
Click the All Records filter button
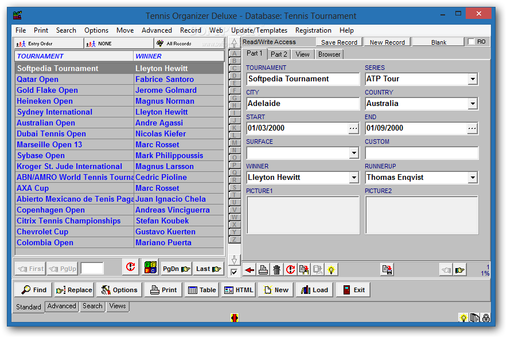(x=189, y=44)
